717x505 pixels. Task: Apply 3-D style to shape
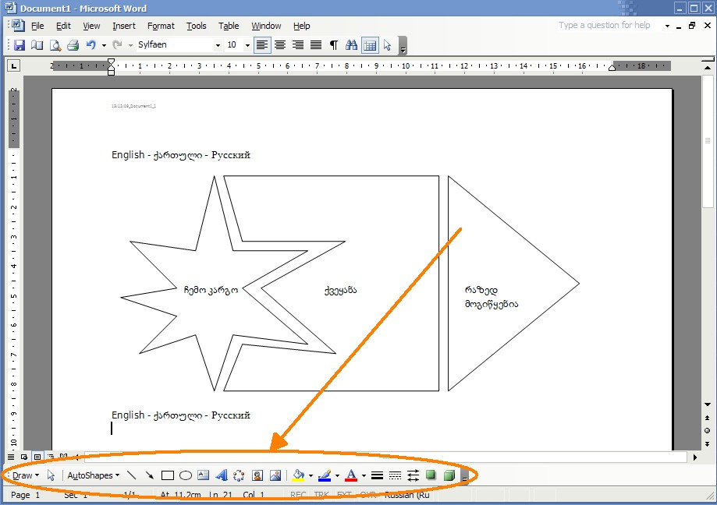[x=449, y=475]
